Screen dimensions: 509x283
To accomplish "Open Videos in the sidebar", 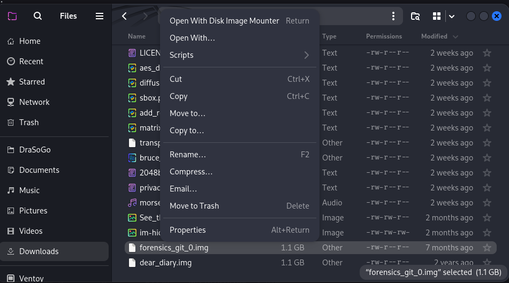I will [x=54, y=231].
